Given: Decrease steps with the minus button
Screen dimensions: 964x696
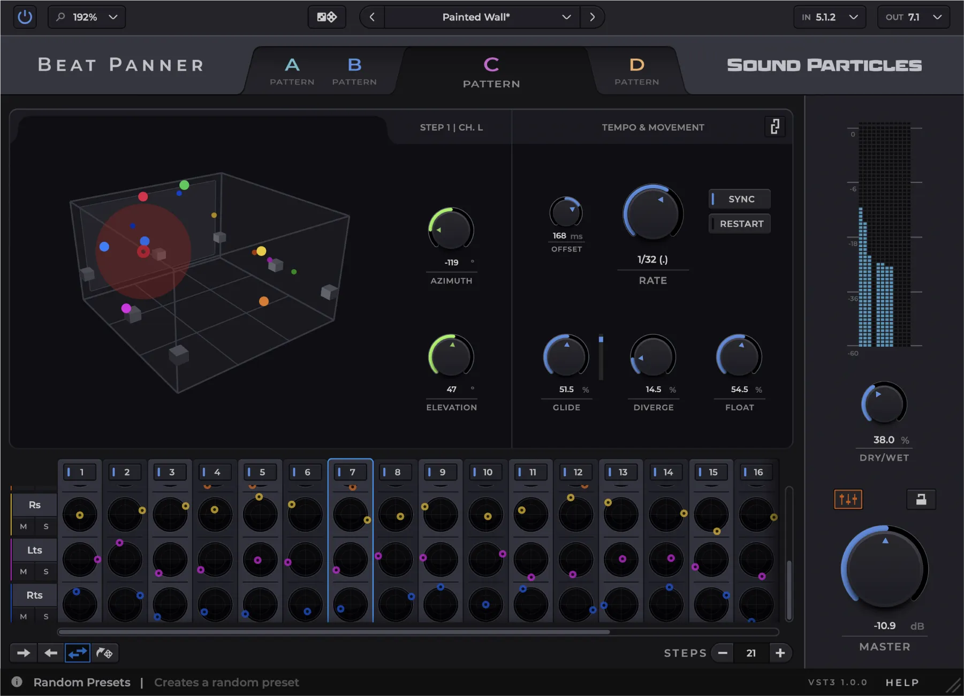Looking at the screenshot, I should point(723,653).
